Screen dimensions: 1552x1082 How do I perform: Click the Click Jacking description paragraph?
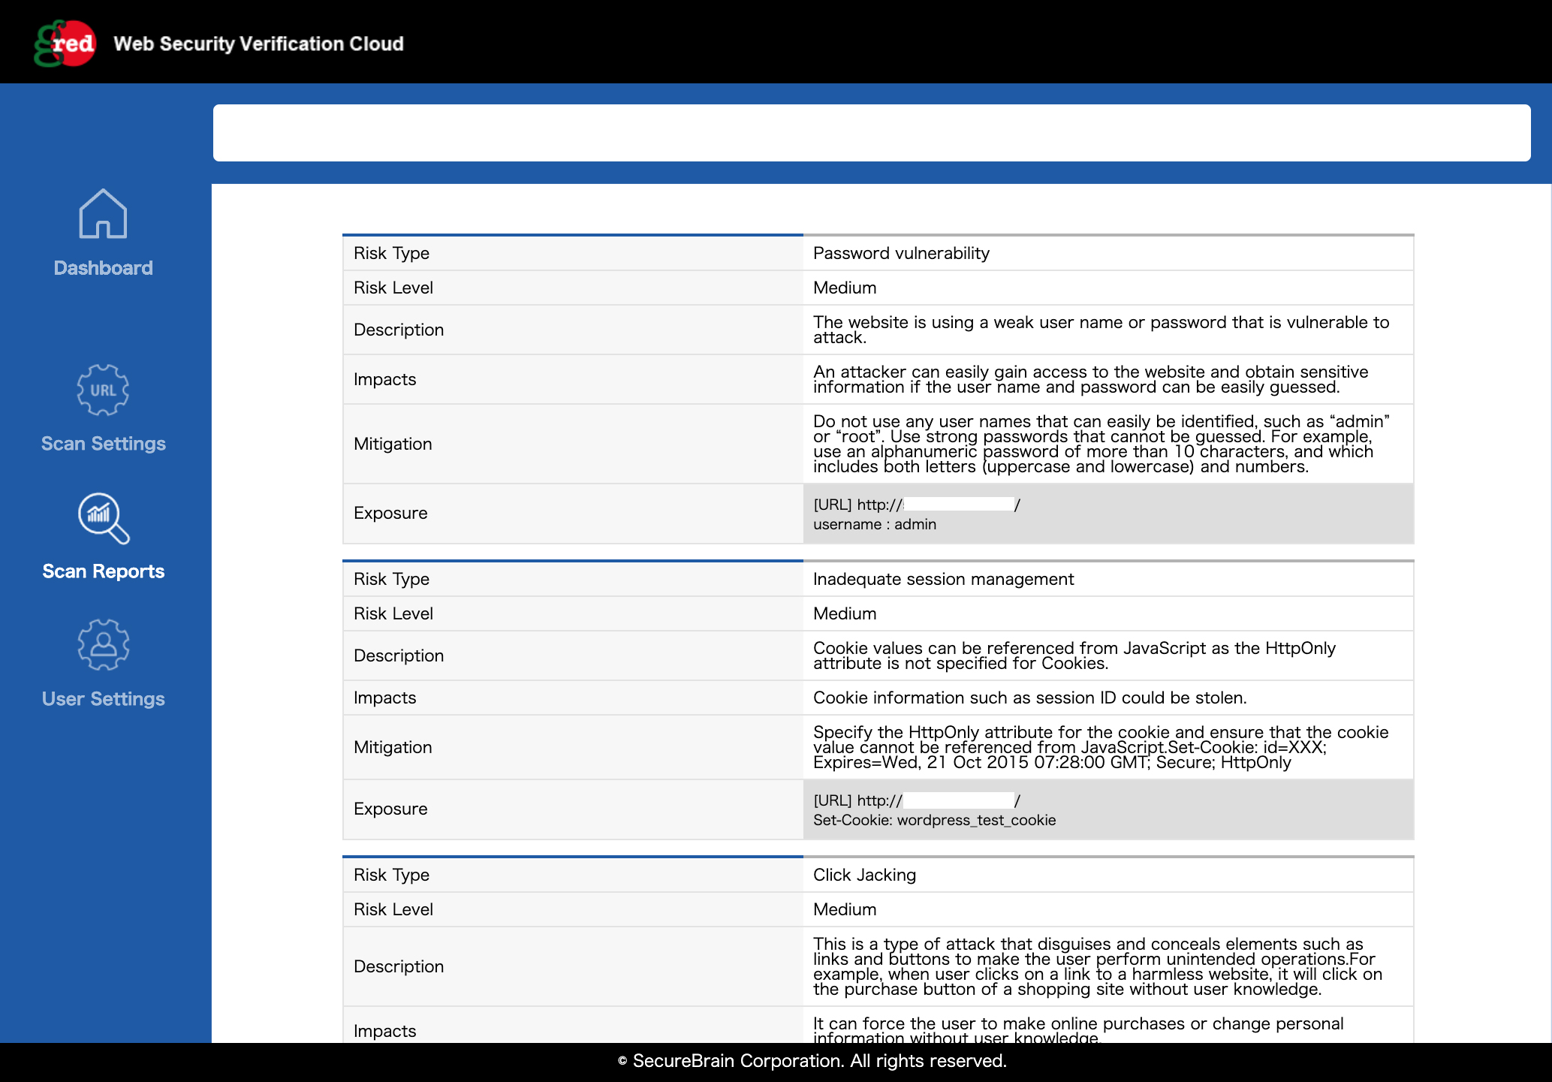click(1098, 966)
